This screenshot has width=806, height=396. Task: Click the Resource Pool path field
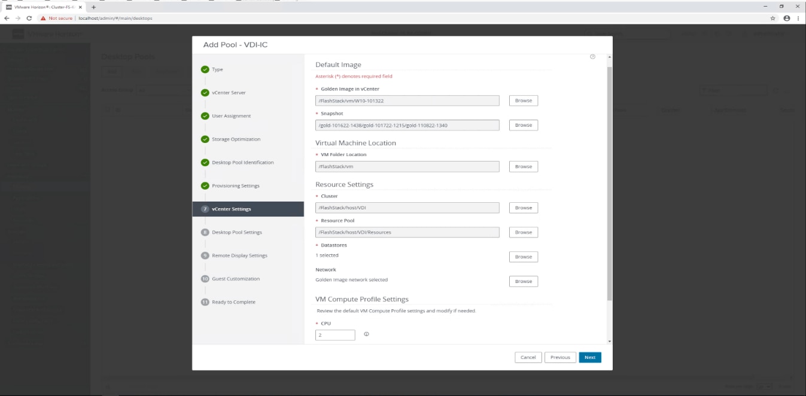coord(407,232)
